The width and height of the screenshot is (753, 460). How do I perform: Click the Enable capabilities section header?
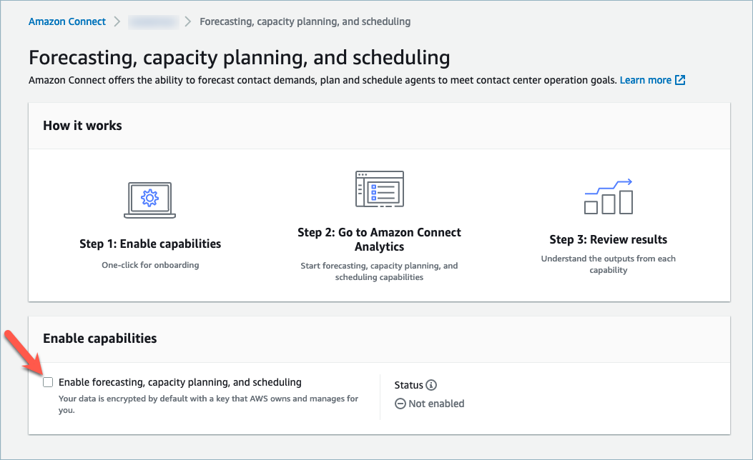[99, 339]
